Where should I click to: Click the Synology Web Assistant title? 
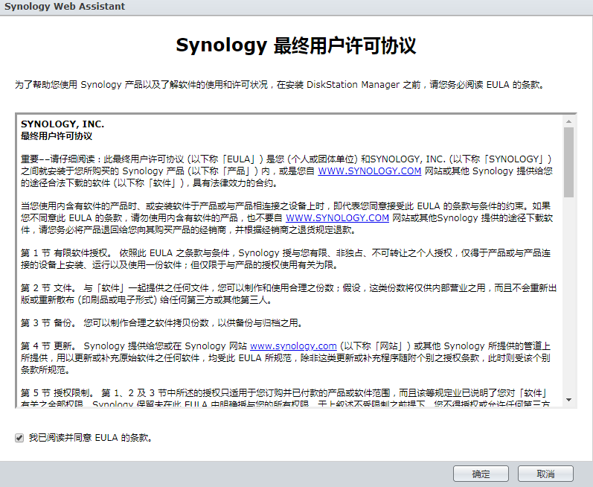point(65,7)
